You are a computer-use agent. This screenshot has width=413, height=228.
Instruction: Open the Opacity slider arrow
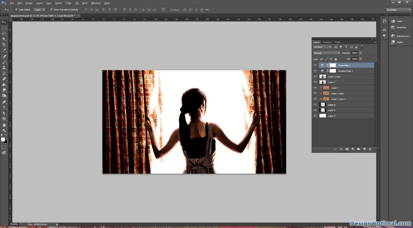(361, 53)
